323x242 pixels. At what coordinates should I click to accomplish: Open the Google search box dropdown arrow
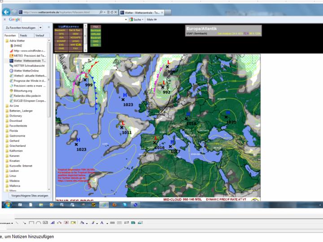(126, 19)
